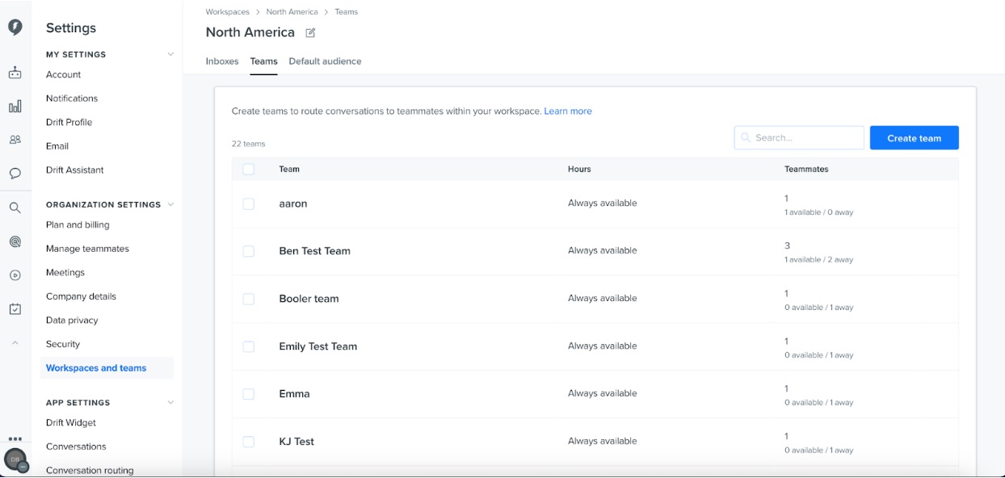The image size is (1005, 478).
Task: Click the magnifier search icon in rail
Action: (x=15, y=208)
